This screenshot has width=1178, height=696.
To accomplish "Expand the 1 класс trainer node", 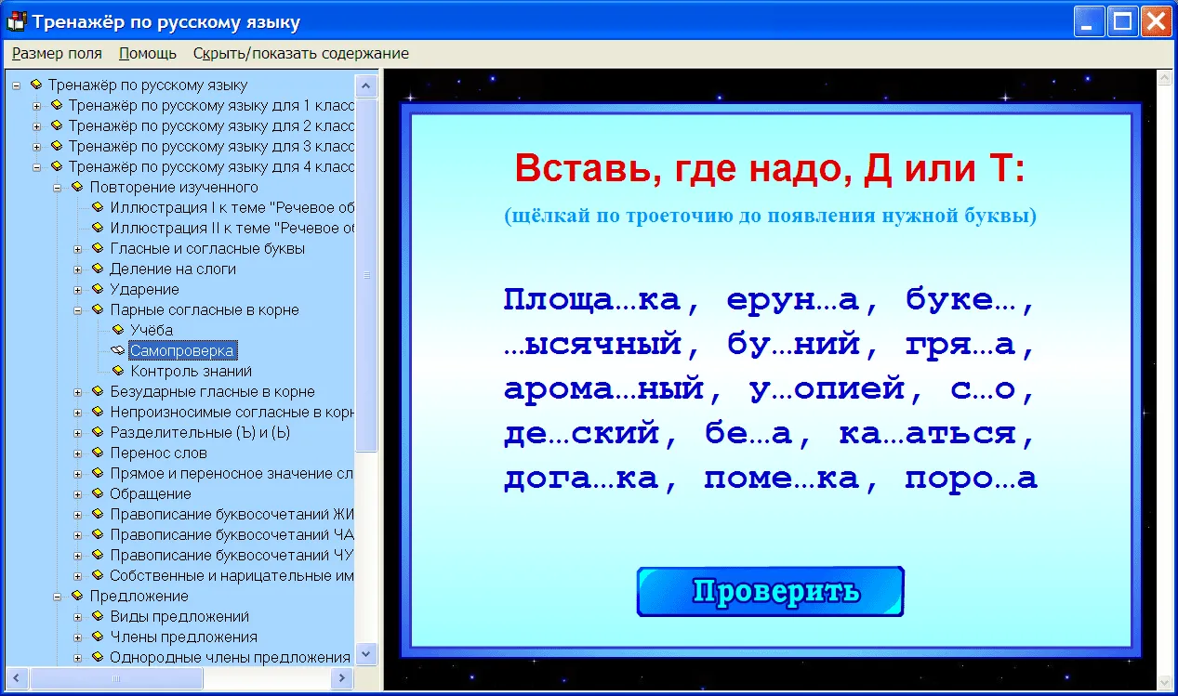I will pyautogui.click(x=37, y=105).
